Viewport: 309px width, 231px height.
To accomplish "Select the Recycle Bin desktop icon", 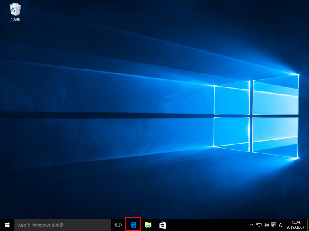I will coord(15,9).
